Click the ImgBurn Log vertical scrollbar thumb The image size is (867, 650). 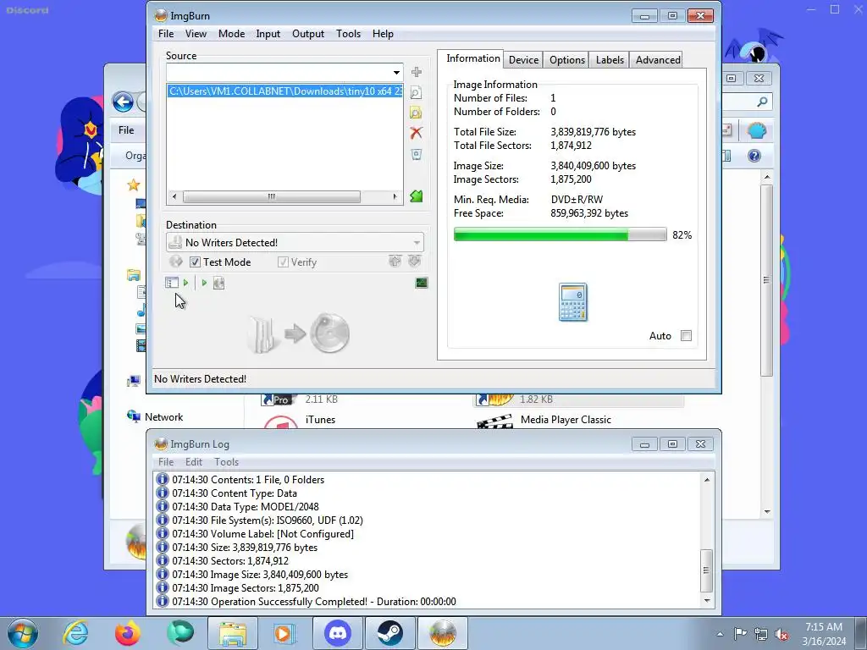(x=707, y=570)
